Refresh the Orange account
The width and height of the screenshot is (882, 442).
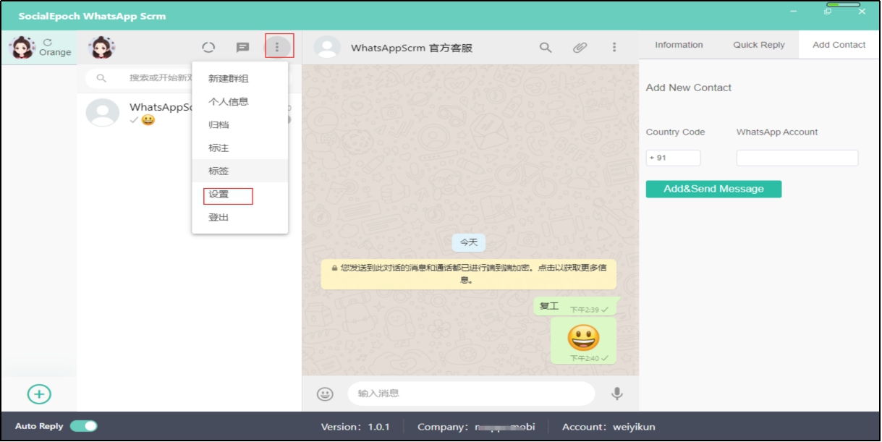(x=48, y=43)
